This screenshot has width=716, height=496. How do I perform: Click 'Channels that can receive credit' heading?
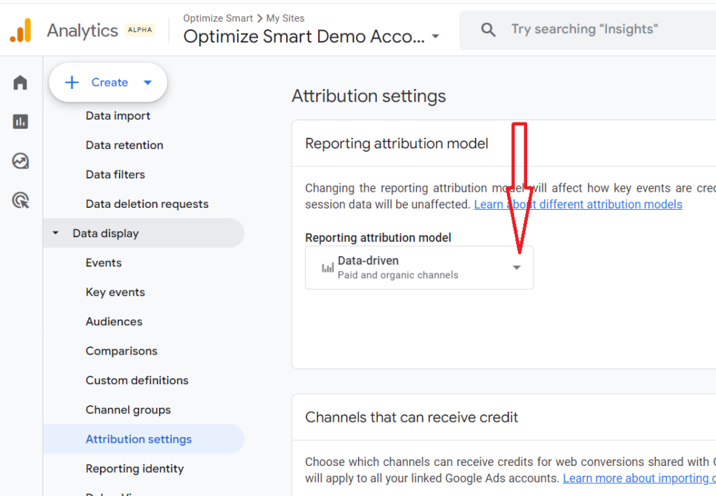click(x=412, y=418)
